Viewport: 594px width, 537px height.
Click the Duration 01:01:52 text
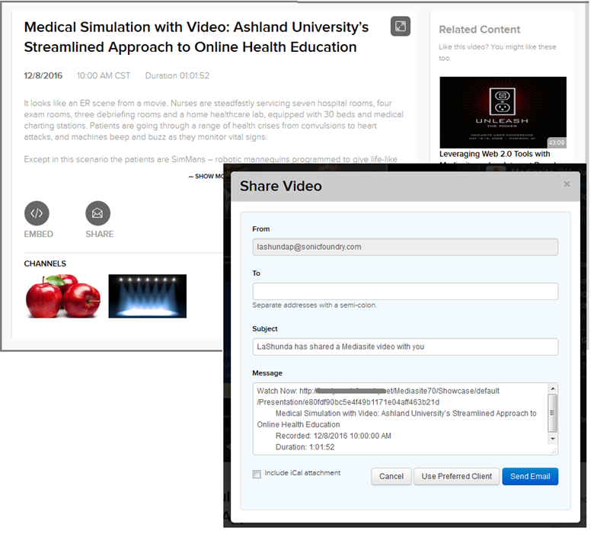point(178,76)
